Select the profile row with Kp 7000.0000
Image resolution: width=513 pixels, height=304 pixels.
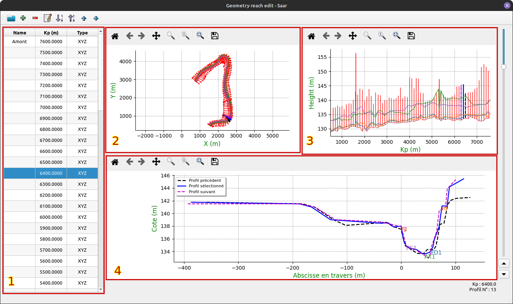click(x=51, y=108)
